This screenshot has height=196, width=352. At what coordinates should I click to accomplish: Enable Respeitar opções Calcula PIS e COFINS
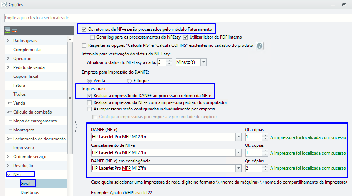pyautogui.click(x=84, y=46)
